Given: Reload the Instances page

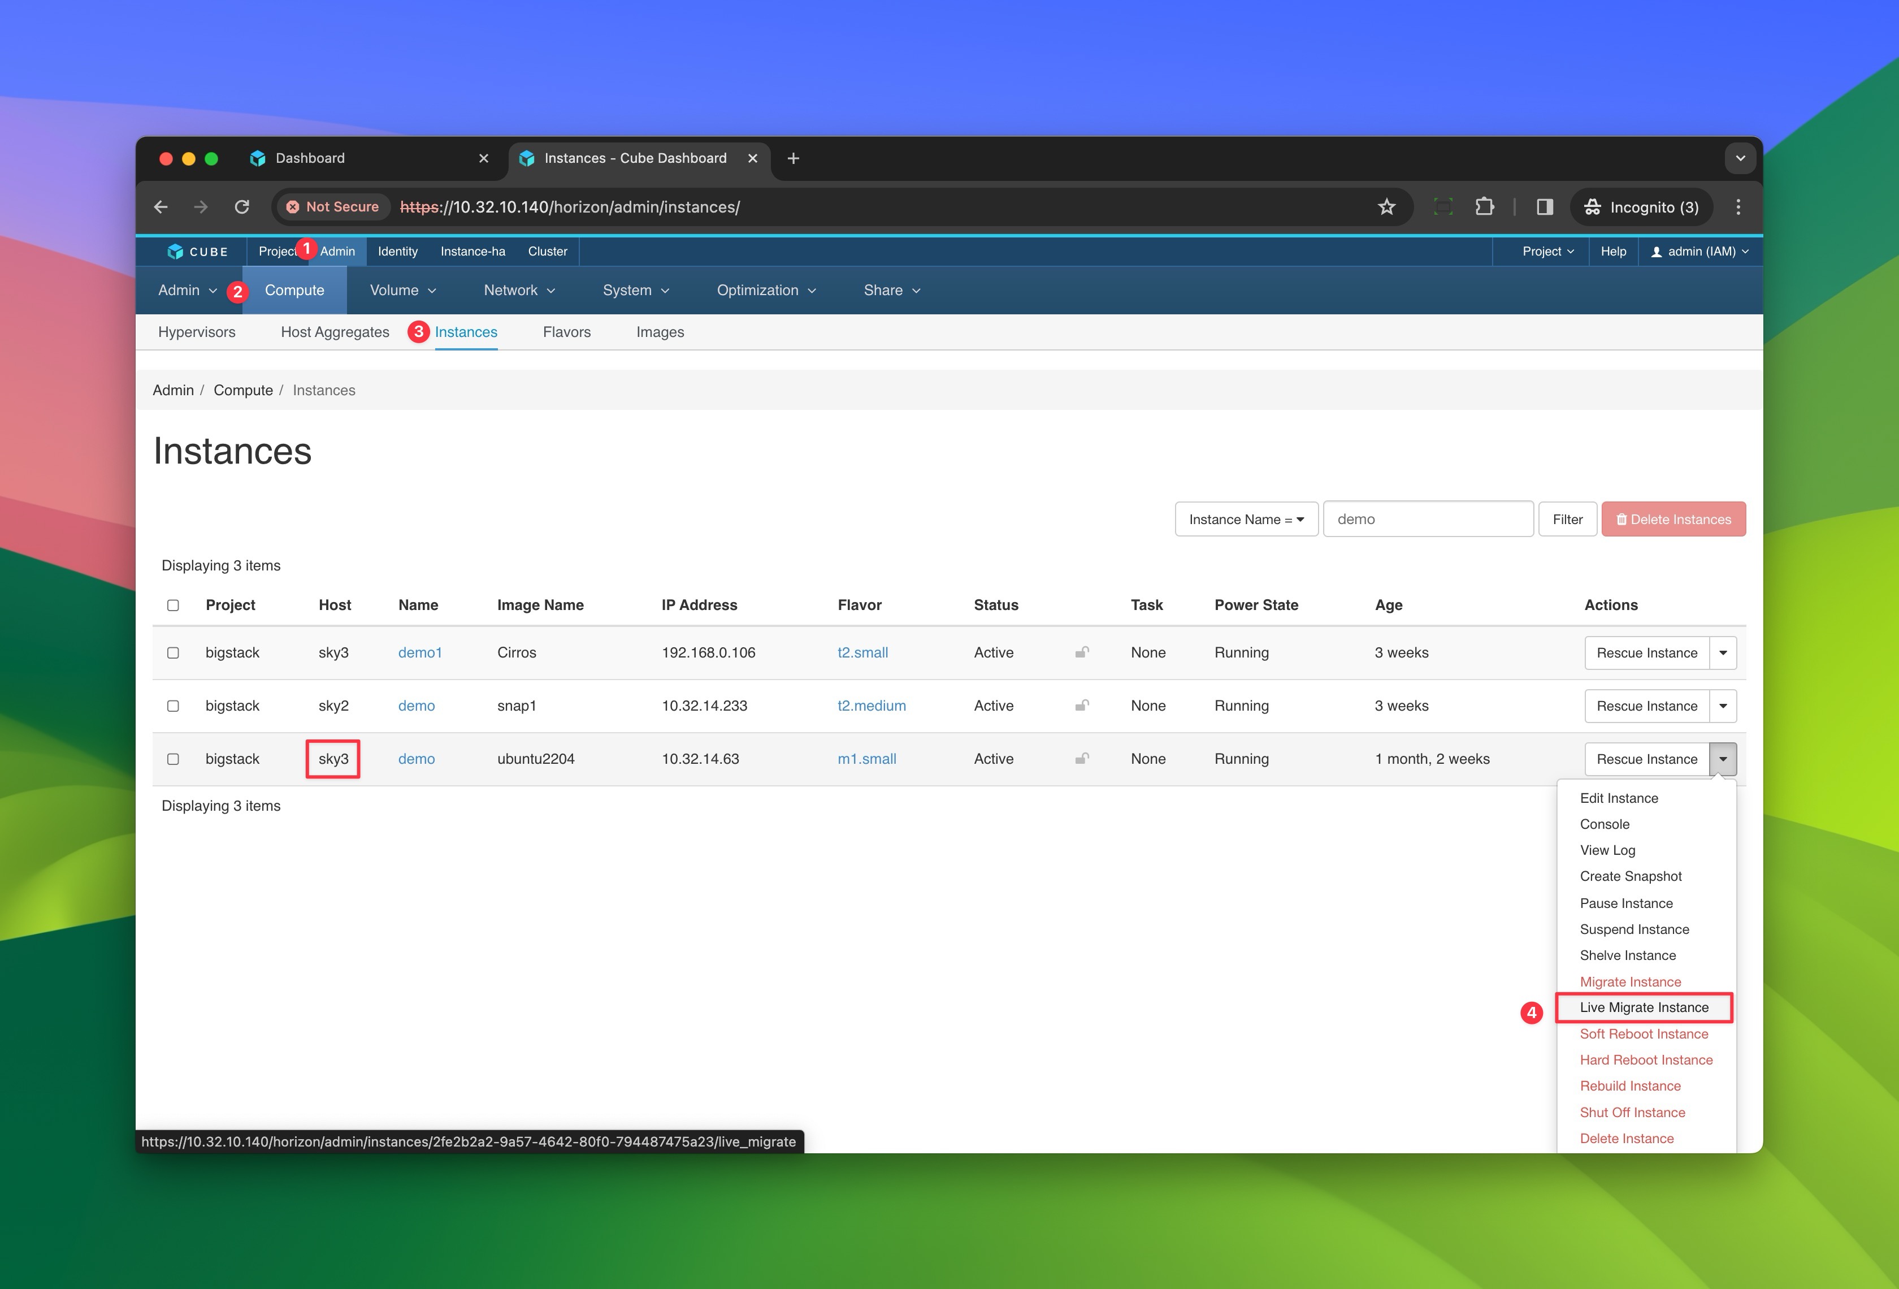Looking at the screenshot, I should 242,207.
